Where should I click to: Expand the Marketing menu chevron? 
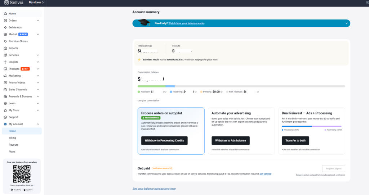[38, 76]
